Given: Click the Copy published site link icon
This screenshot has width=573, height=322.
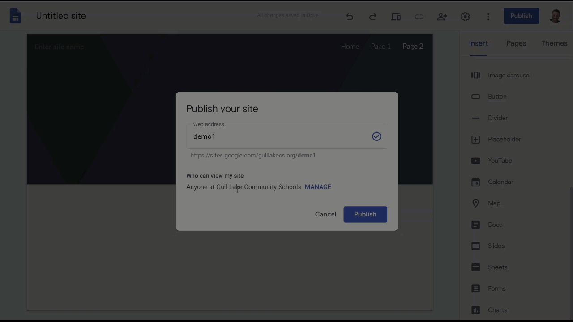Looking at the screenshot, I should click(419, 17).
